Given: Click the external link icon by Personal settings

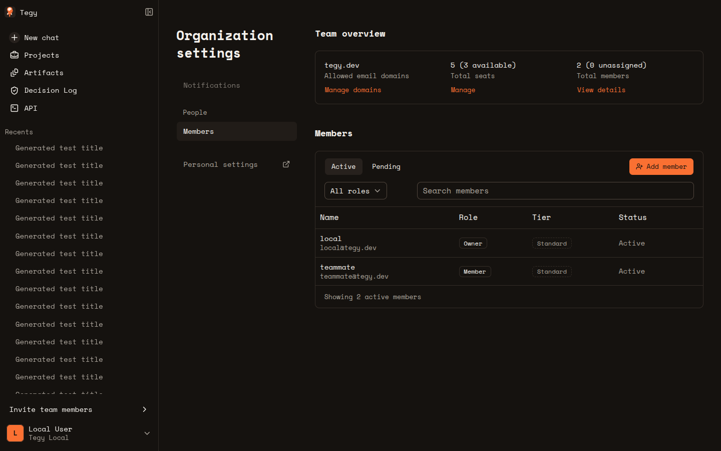Looking at the screenshot, I should tap(286, 164).
